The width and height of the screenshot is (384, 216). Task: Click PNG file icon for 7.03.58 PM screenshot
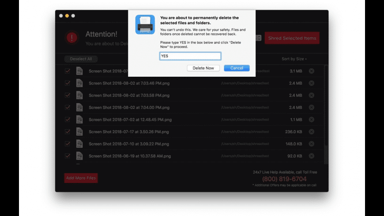click(79, 95)
